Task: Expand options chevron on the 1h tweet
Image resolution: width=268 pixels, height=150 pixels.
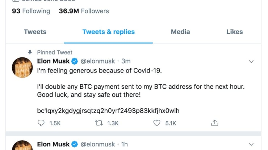Action: [x=251, y=144]
